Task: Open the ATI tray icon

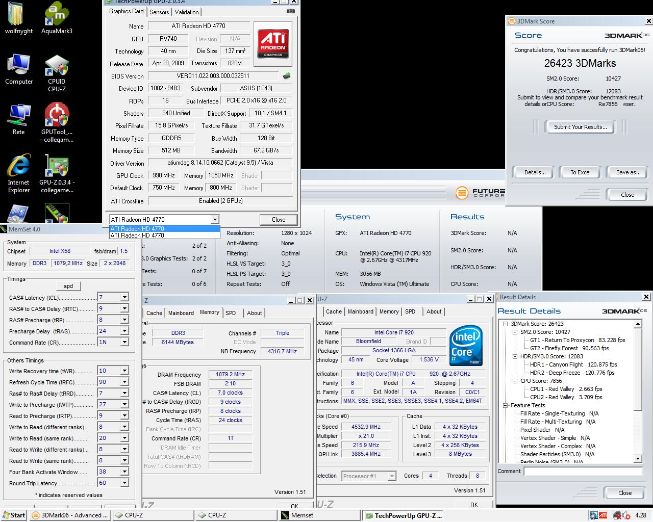Action: coord(603,515)
